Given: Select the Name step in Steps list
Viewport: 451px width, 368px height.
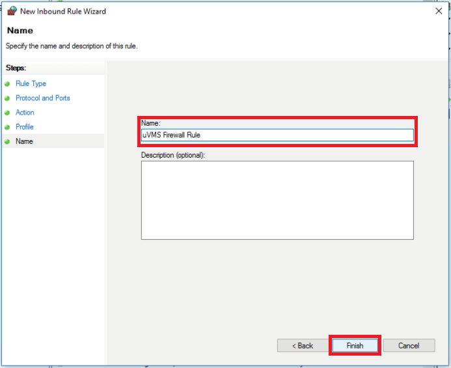Looking at the screenshot, I should point(24,141).
